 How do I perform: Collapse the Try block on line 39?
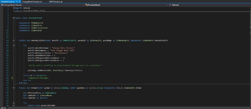click(14, 103)
